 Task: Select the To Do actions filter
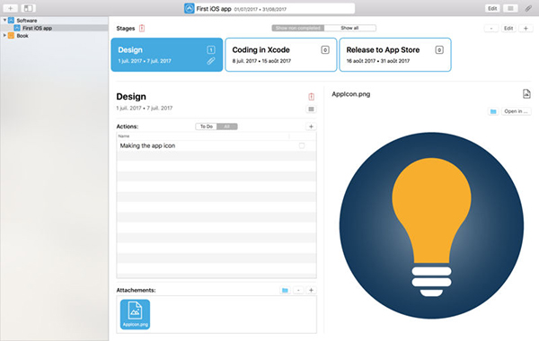[x=207, y=127]
